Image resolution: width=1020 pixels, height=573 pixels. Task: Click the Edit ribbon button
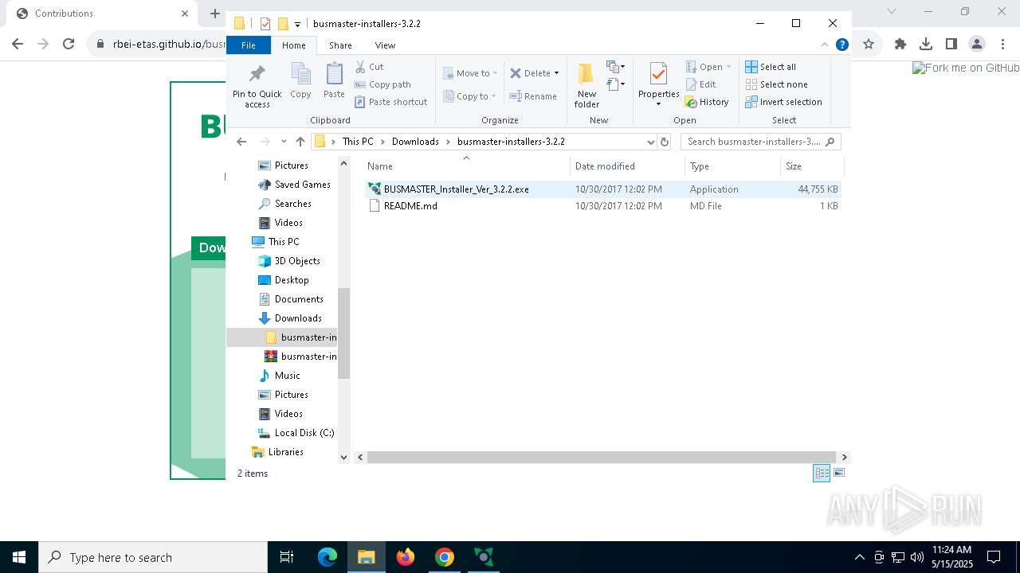(700, 84)
